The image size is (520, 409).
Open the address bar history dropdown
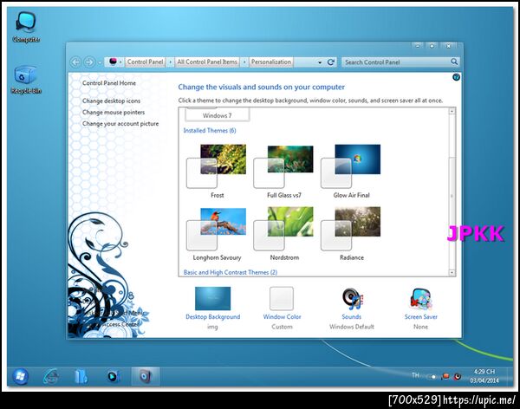point(320,62)
